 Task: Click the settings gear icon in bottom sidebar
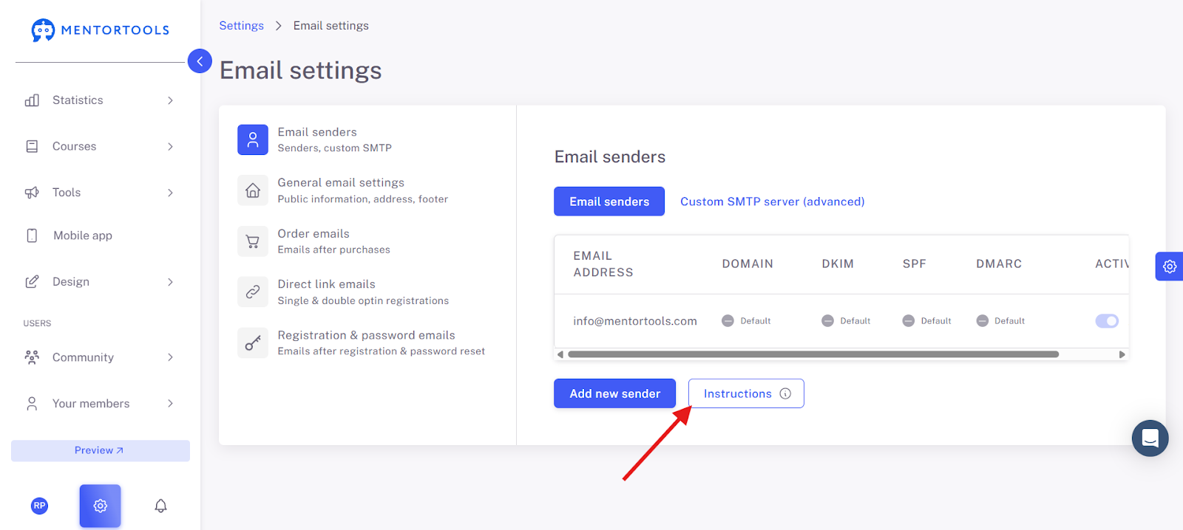[x=100, y=506]
